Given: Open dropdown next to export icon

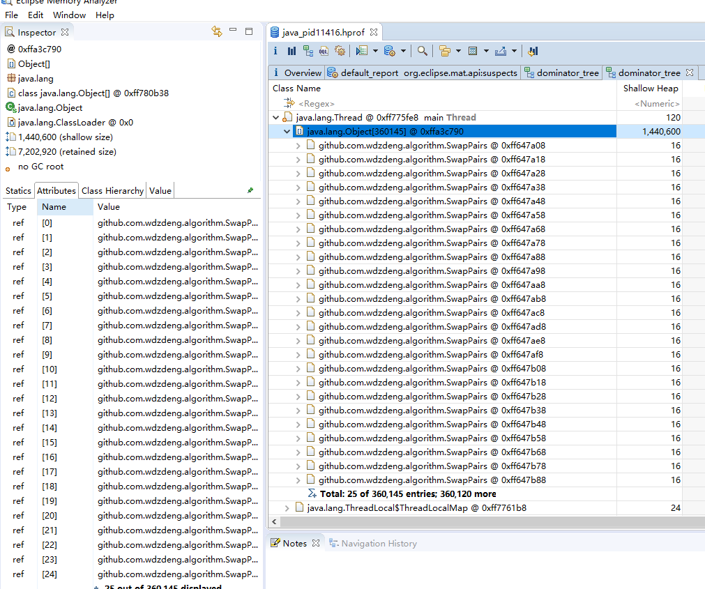Looking at the screenshot, I should coord(514,51).
